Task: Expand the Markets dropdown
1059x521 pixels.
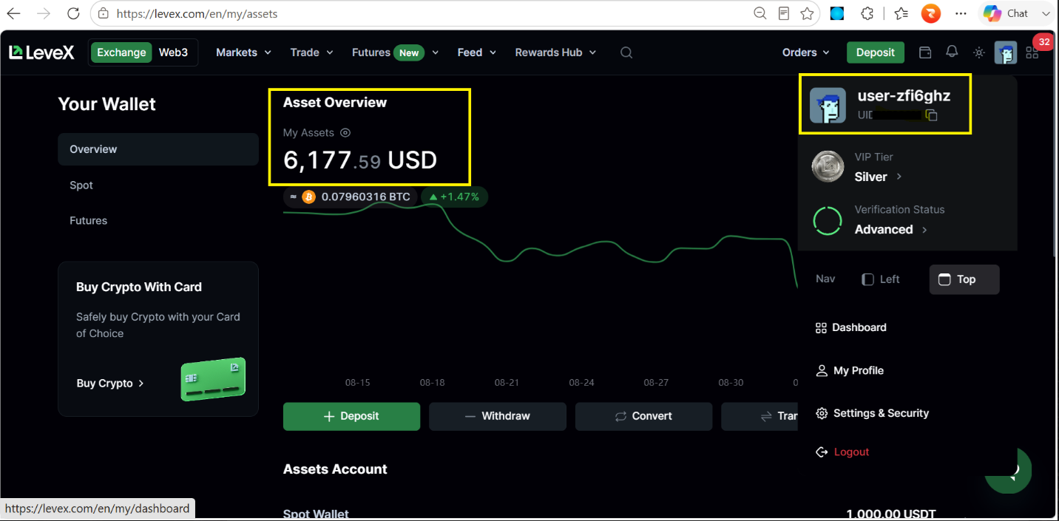Action: pos(243,52)
